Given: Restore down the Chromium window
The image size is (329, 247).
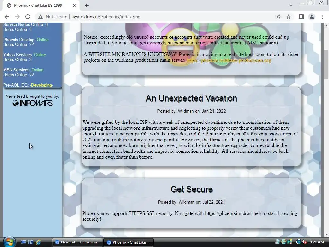Looking at the screenshot, I should (310, 3).
